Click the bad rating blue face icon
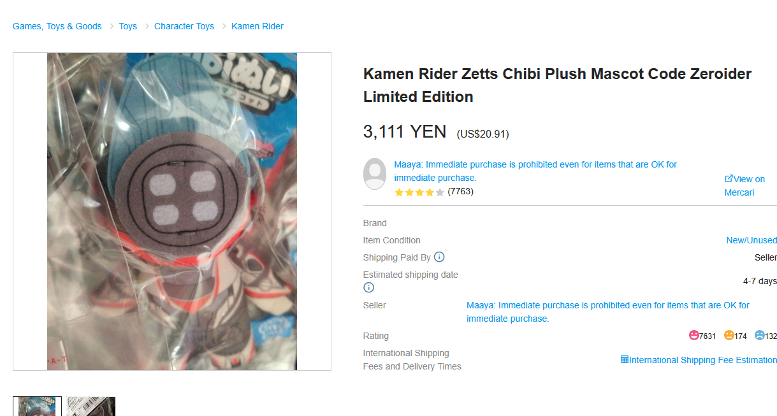777x416 pixels. point(759,335)
